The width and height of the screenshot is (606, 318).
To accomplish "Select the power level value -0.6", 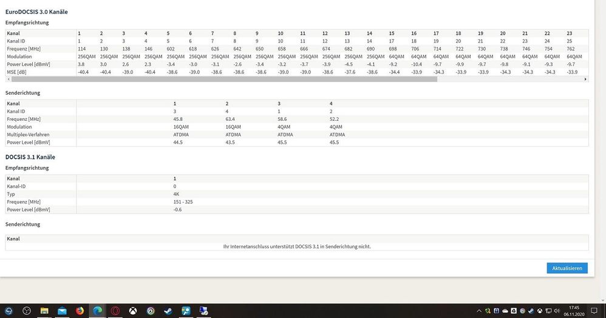I will tap(177, 209).
